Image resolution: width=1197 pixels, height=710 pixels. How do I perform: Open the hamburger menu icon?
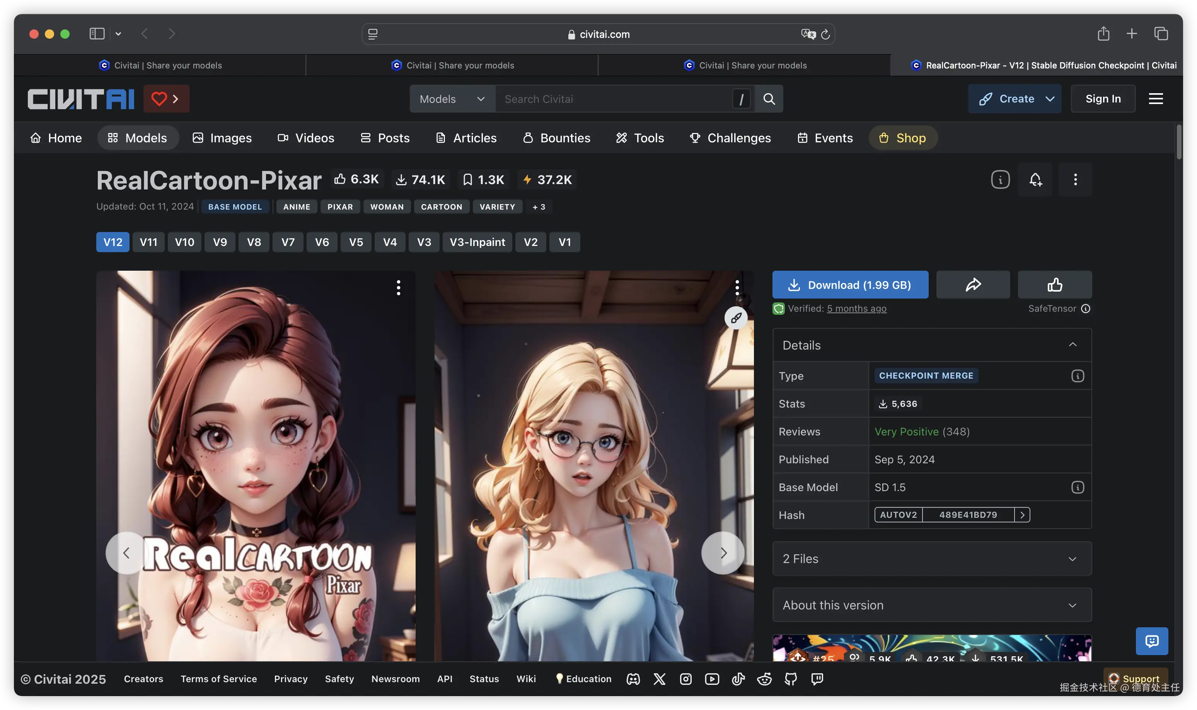(1155, 99)
